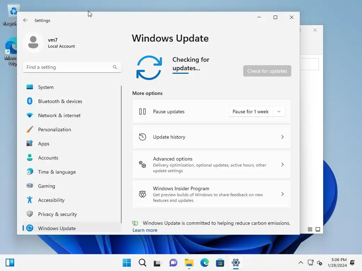Show hidden system tray icons

(301, 263)
